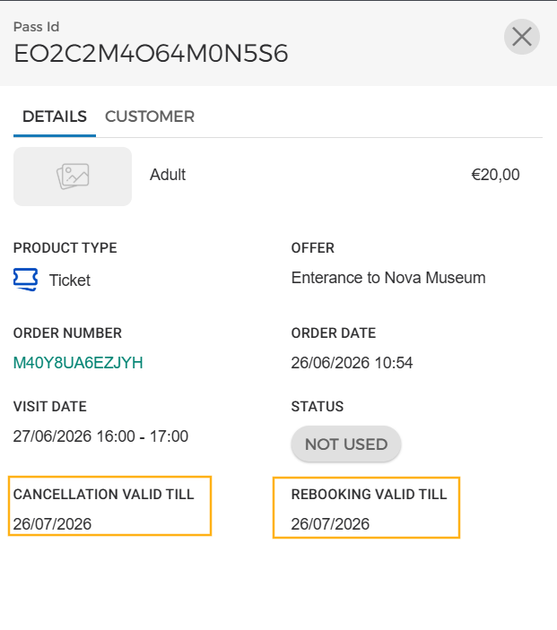Click the Adult ticket label
Image resolution: width=557 pixels, height=630 pixels.
pos(168,175)
